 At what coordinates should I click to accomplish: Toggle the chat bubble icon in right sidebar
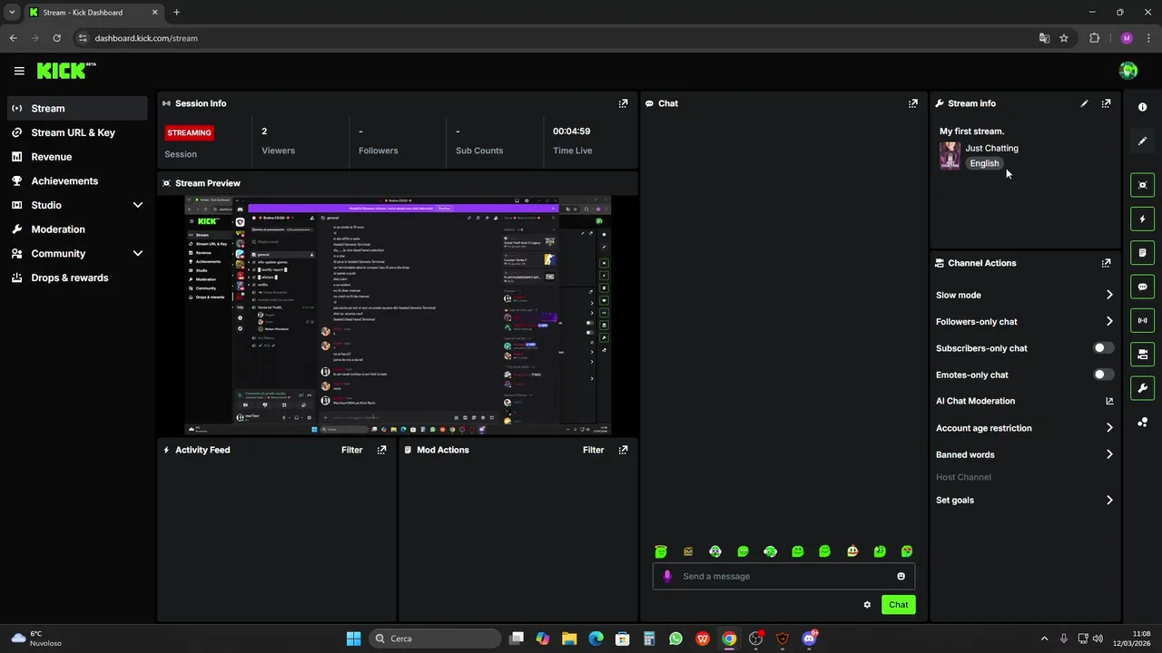click(x=1143, y=287)
